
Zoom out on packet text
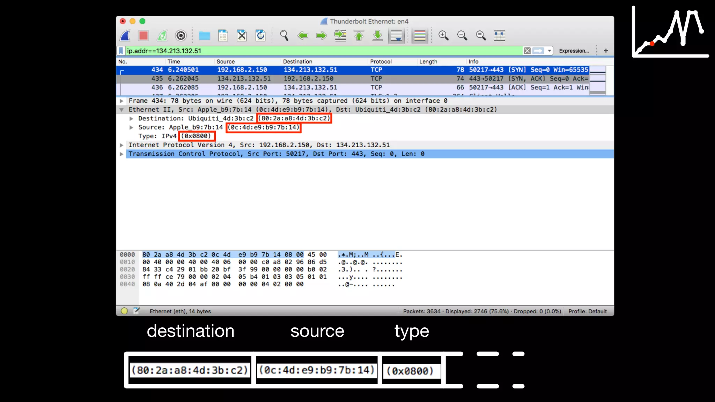pyautogui.click(x=462, y=36)
